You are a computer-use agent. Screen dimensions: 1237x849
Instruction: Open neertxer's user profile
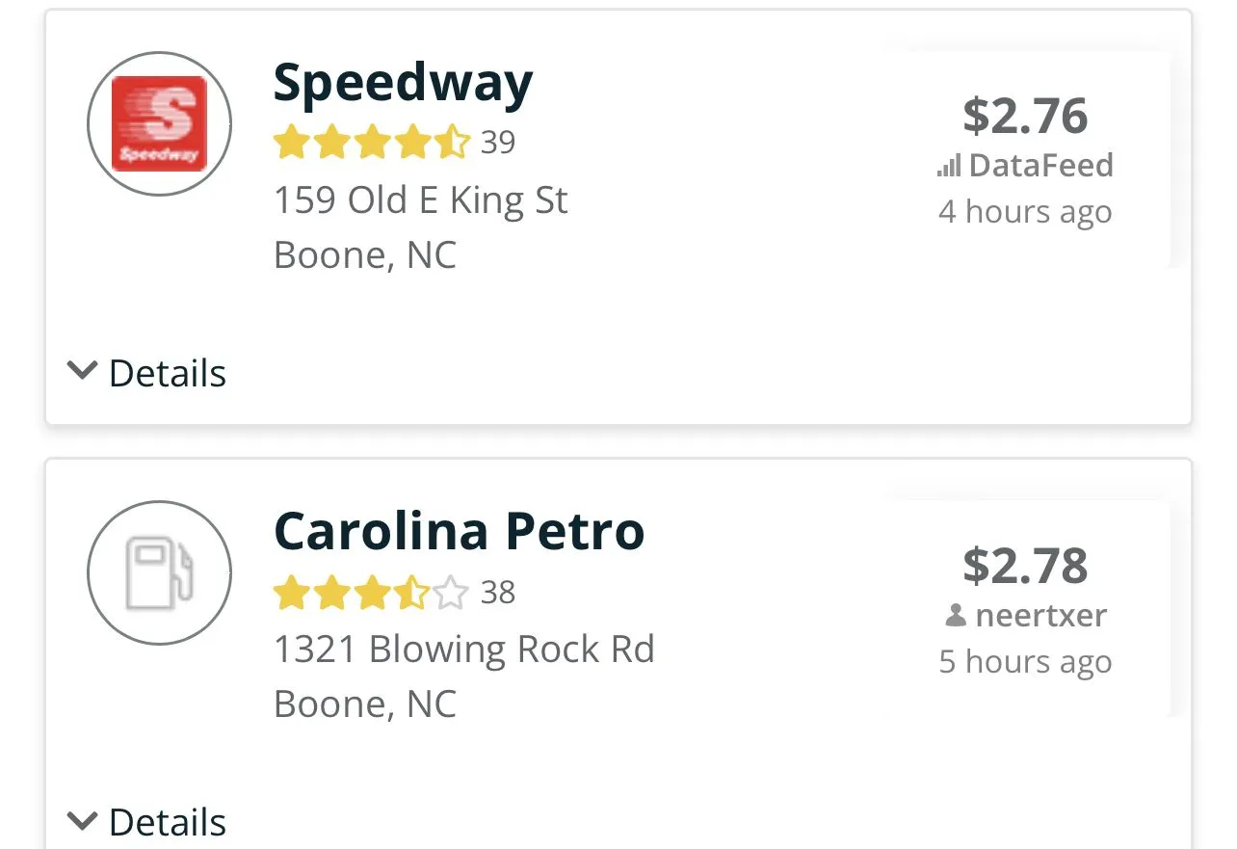[1040, 616]
